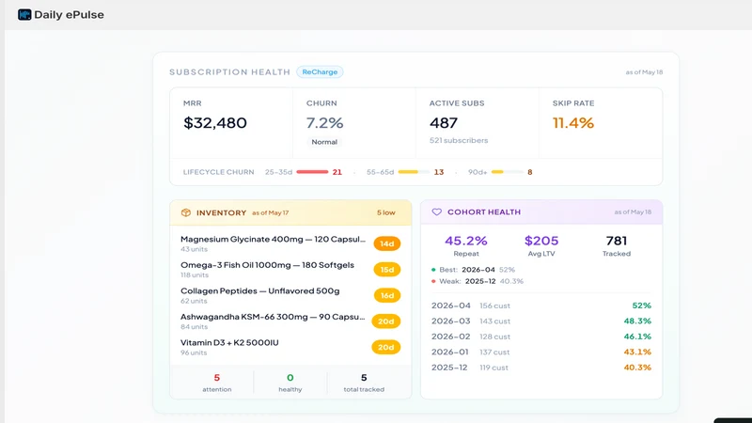Click the 43.1% repeat rate value
752x423 pixels.
(637, 352)
